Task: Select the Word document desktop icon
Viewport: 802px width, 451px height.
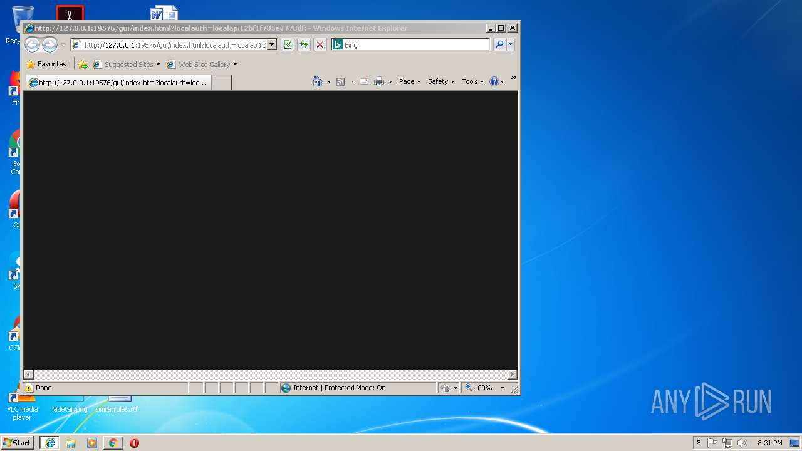Action: 164,13
